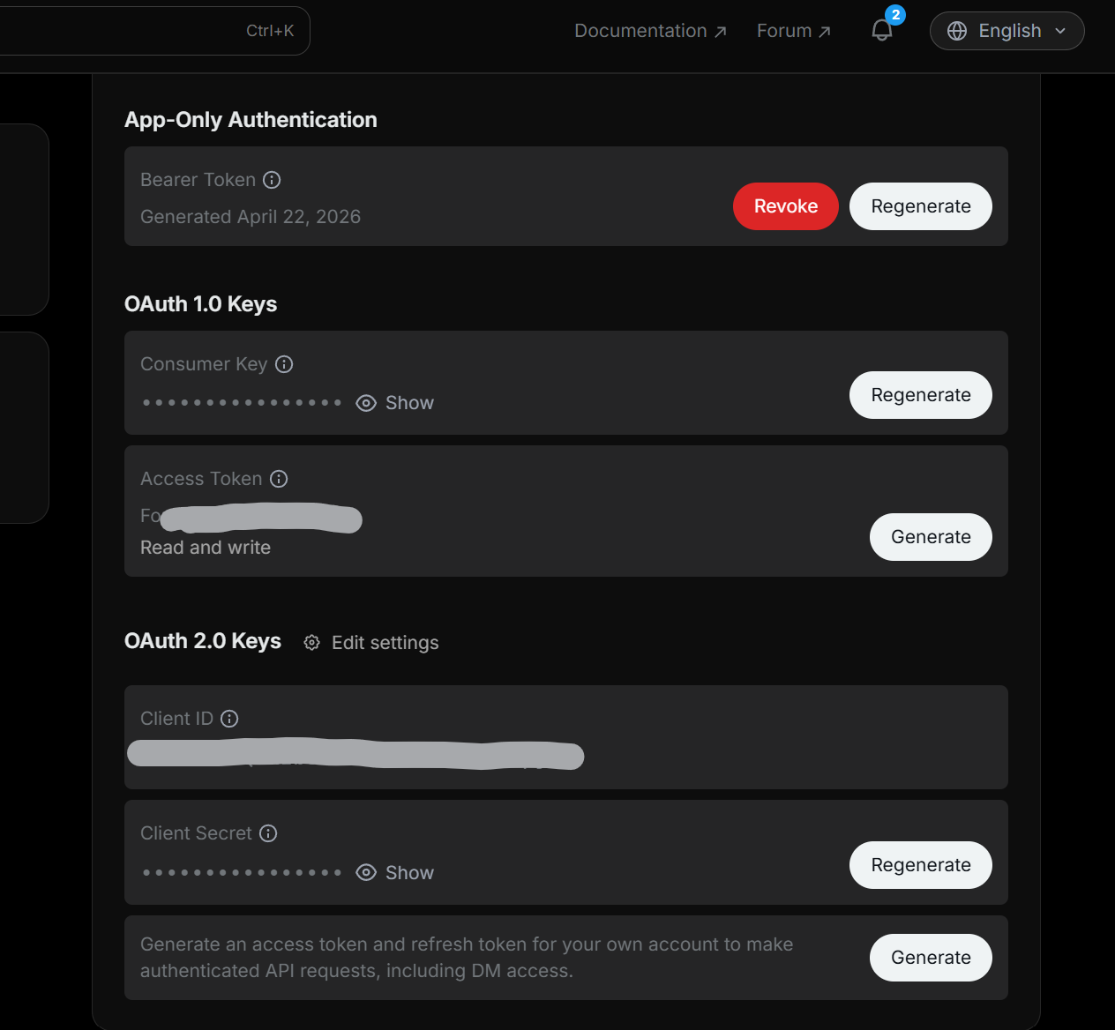Click the Client Secret info icon
Viewport: 1115px width, 1030px height.
[268, 833]
